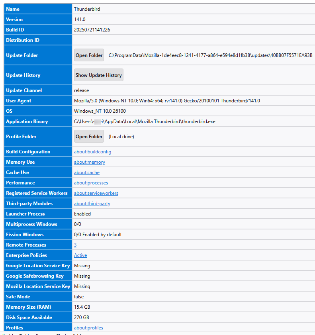Screen dimensions: 315x335
Task: Click the Profile Folder header cell
Action: point(38,136)
